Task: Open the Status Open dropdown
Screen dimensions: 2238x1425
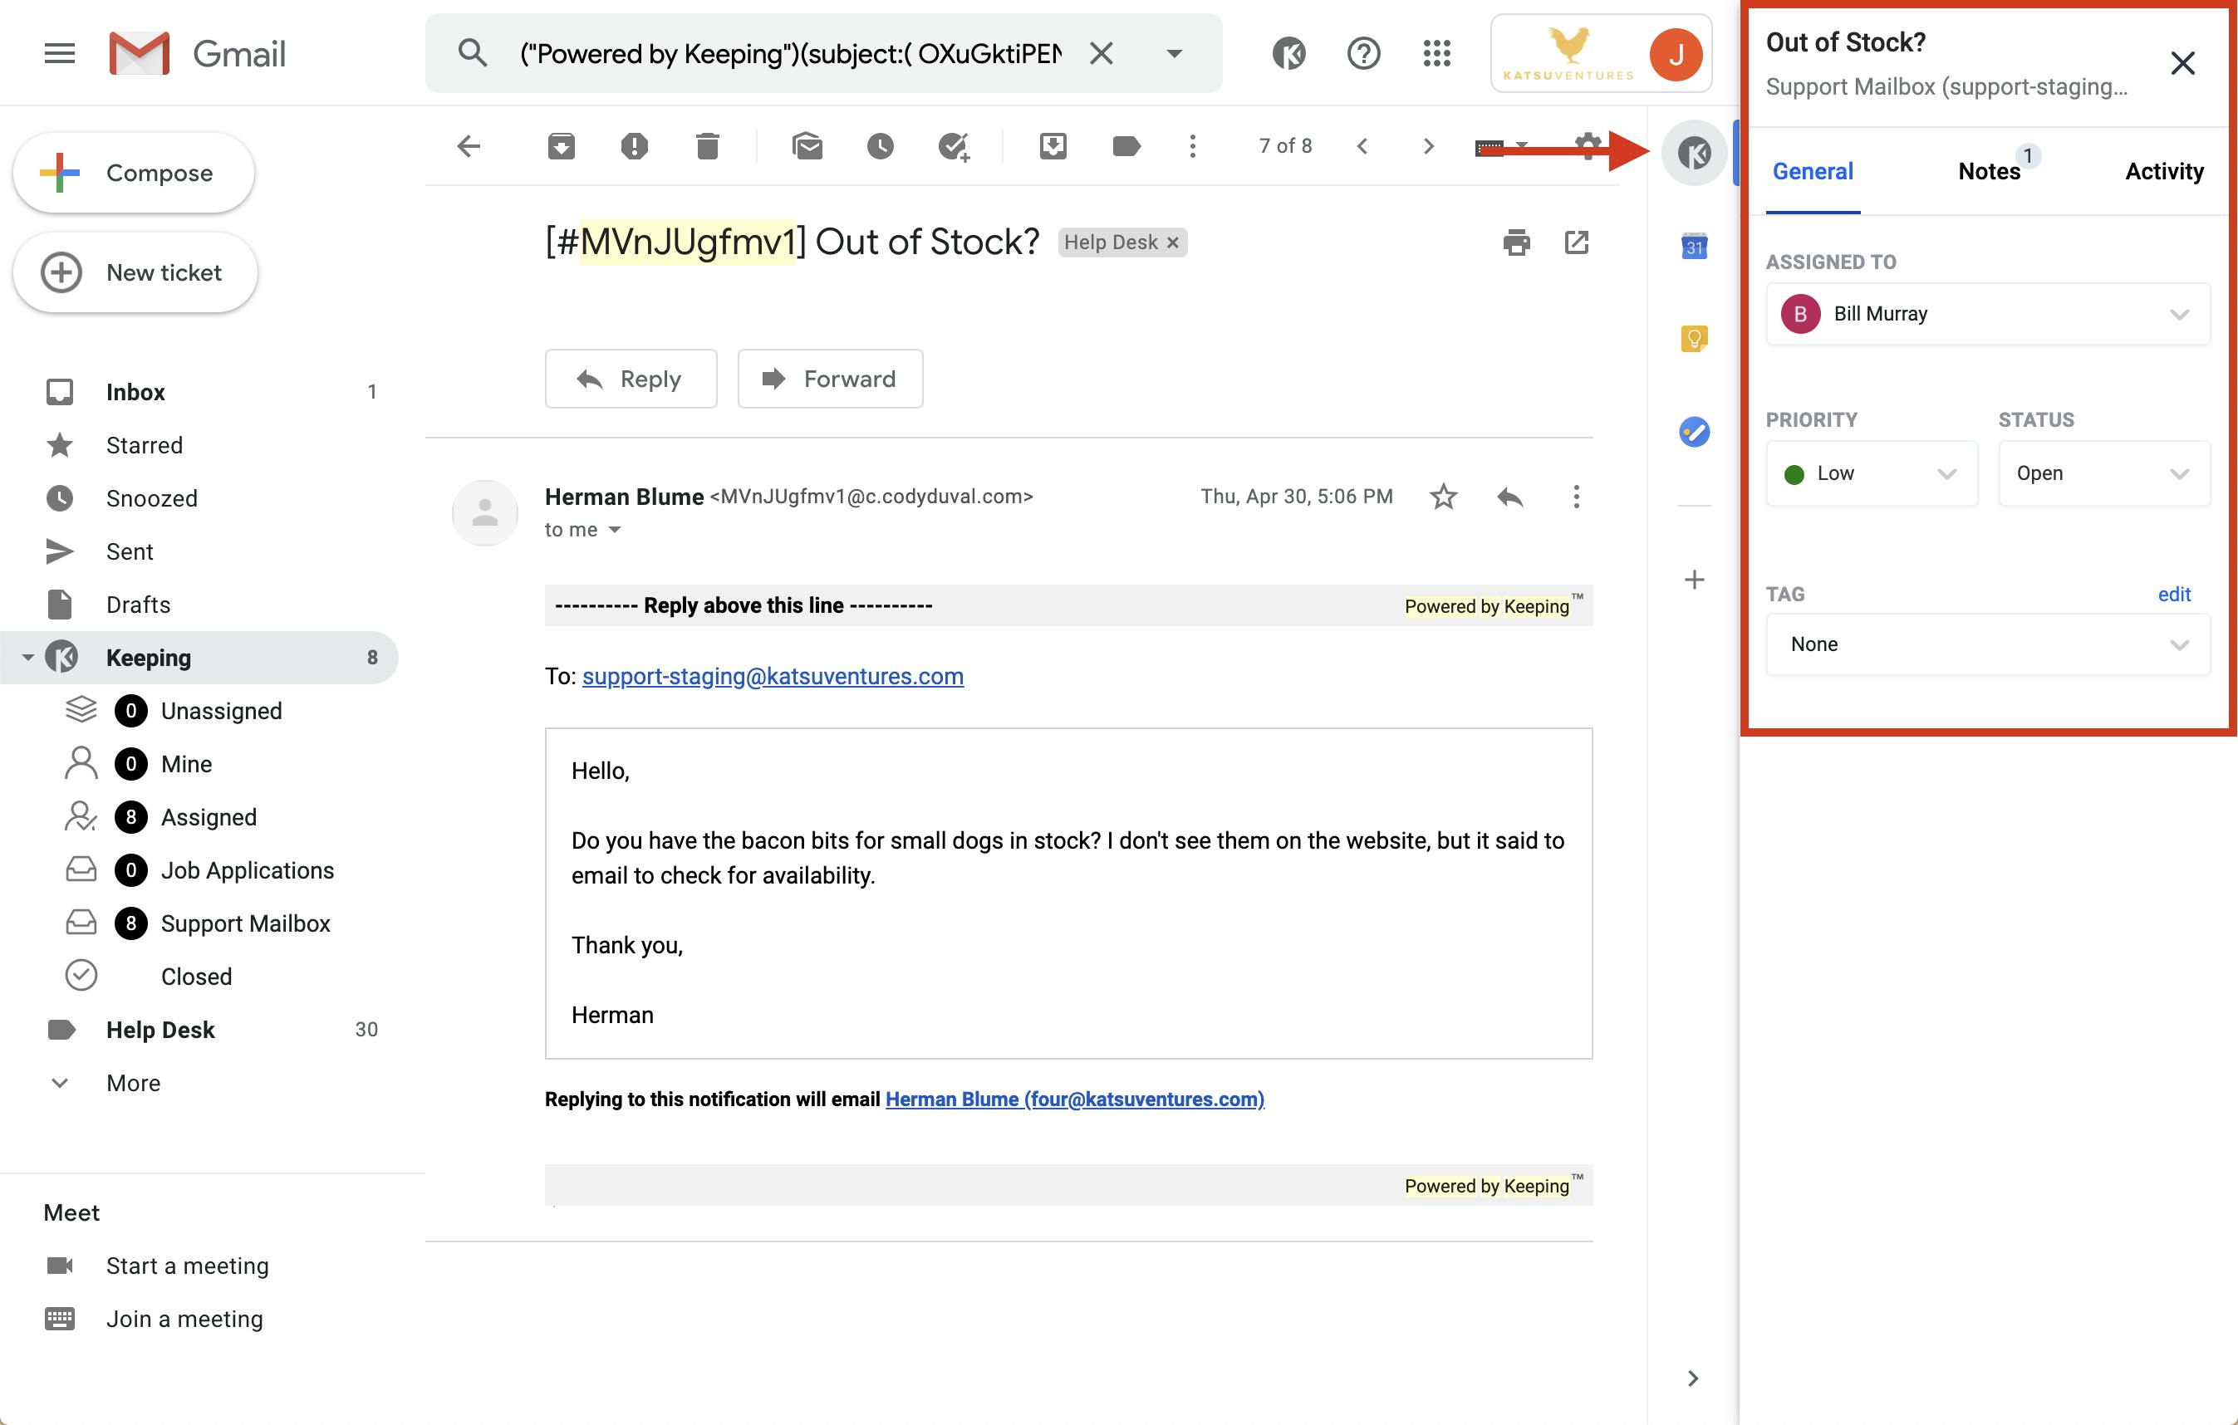Action: click(x=2103, y=473)
